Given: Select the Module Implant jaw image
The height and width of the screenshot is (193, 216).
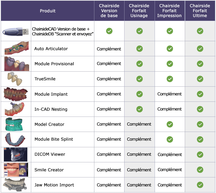Looking at the screenshot, I should 16,94.
